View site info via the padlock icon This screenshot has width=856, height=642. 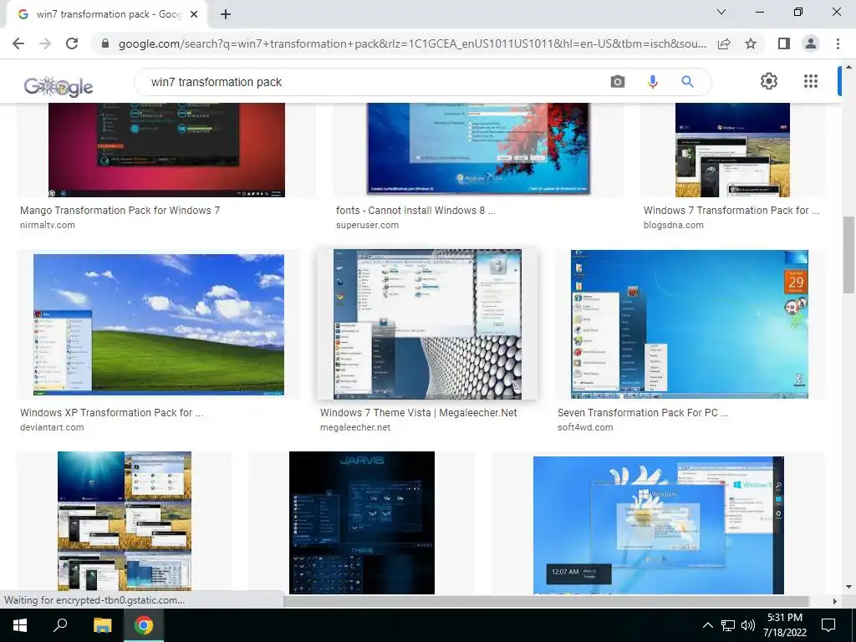[105, 43]
